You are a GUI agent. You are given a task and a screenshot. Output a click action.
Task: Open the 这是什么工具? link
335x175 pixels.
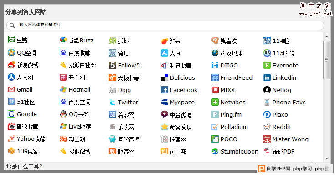24,166
